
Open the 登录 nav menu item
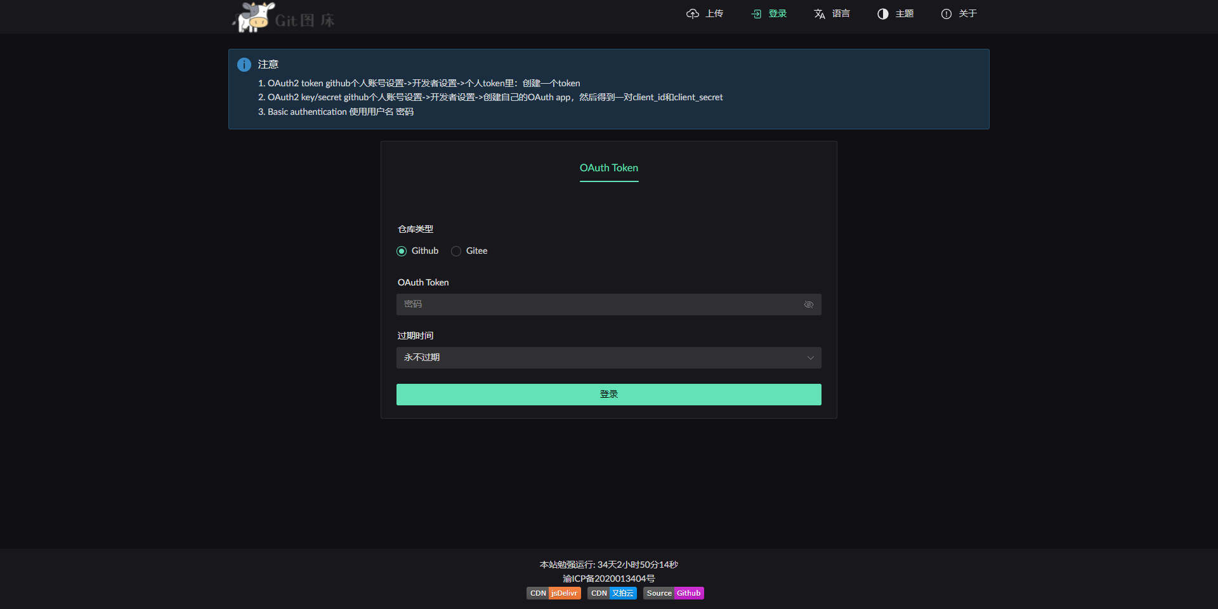pos(768,14)
